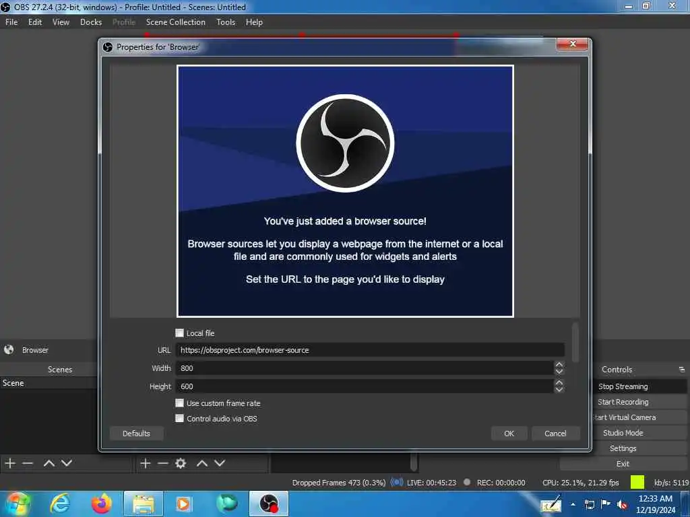Click the network tray icon

tap(589, 504)
